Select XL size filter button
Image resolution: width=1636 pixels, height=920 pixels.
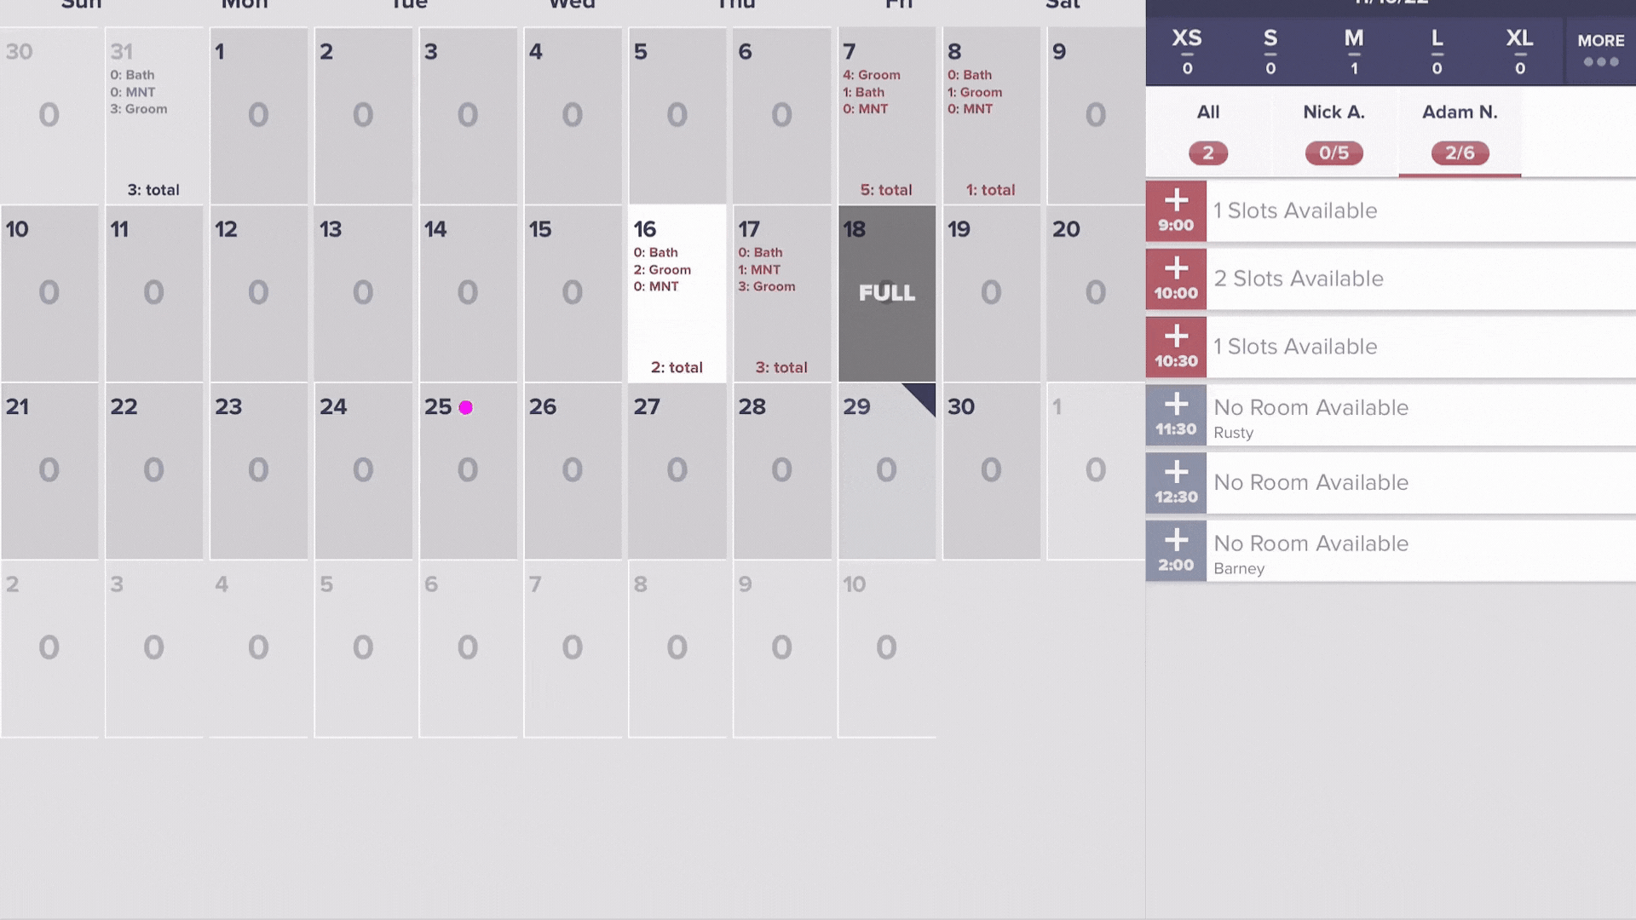[1519, 50]
